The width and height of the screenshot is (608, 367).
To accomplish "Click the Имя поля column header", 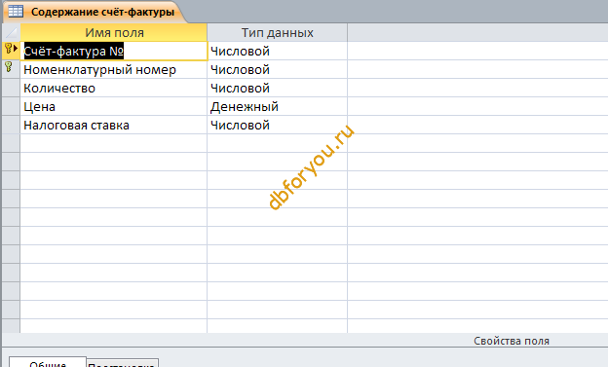I will (x=114, y=32).
